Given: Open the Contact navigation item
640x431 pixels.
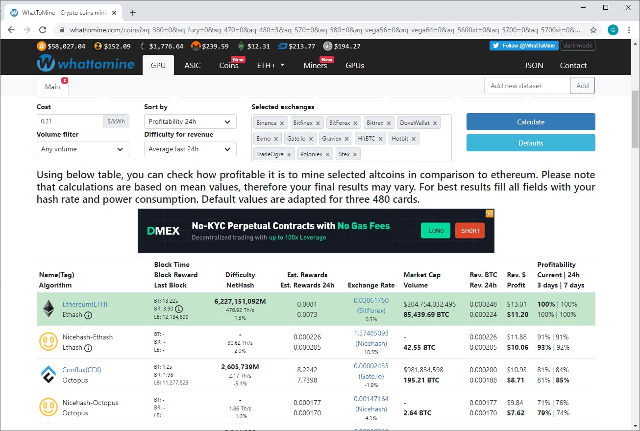Looking at the screenshot, I should click(573, 65).
